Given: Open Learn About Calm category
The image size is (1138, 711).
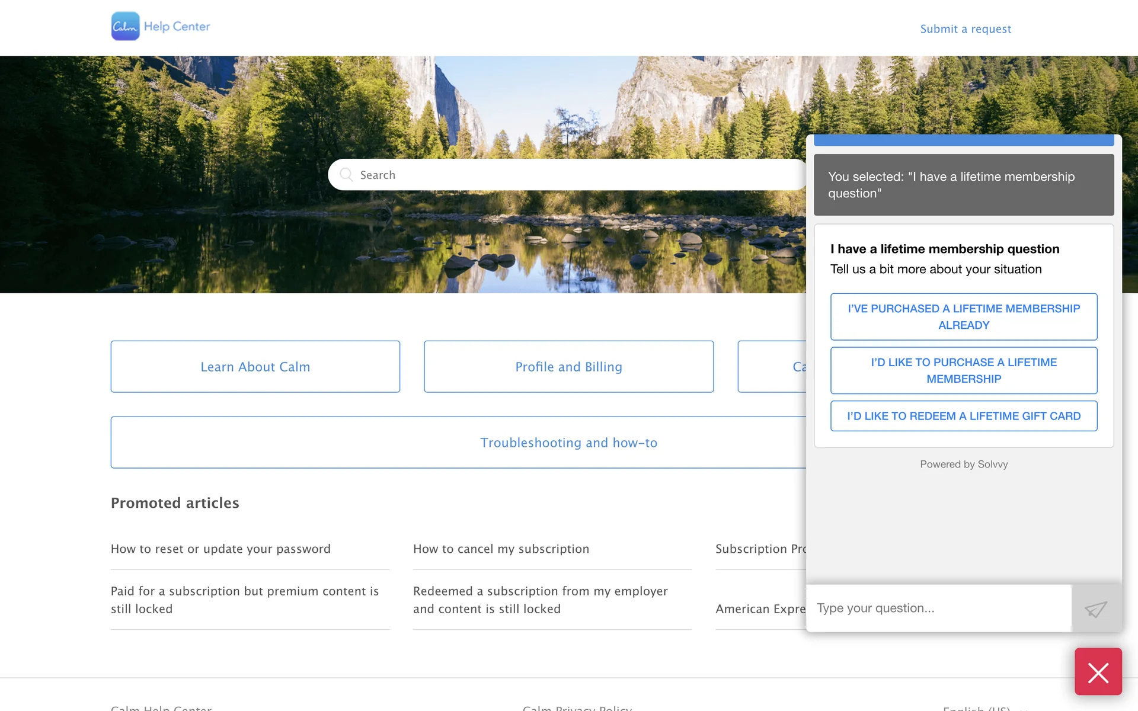Looking at the screenshot, I should click(255, 367).
